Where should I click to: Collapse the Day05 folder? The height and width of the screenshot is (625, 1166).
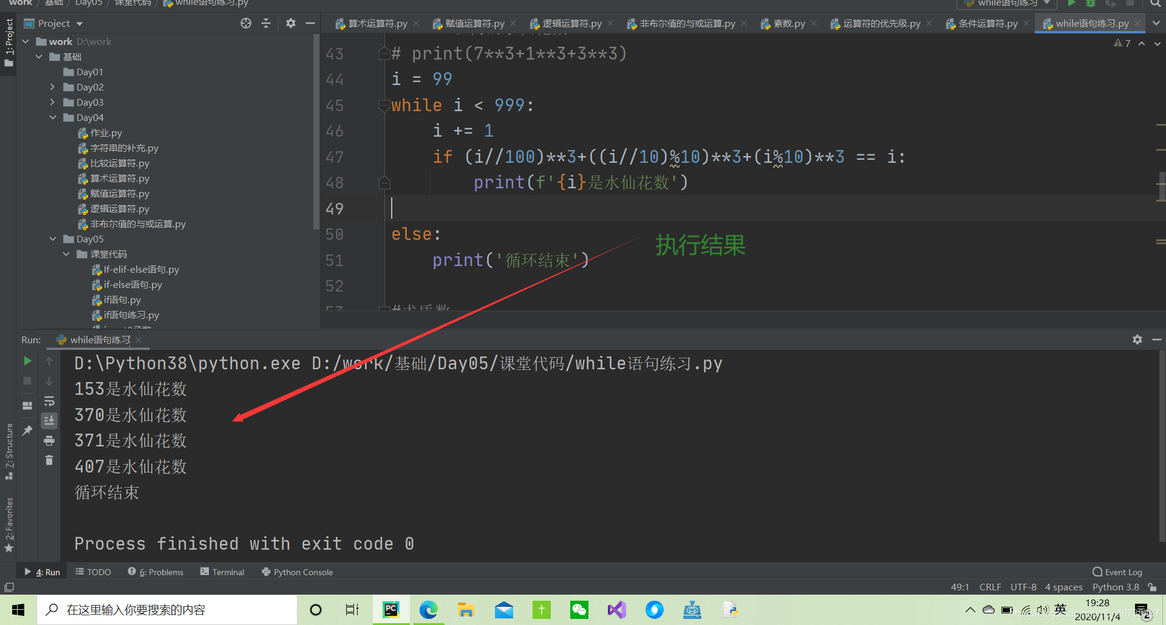[52, 239]
